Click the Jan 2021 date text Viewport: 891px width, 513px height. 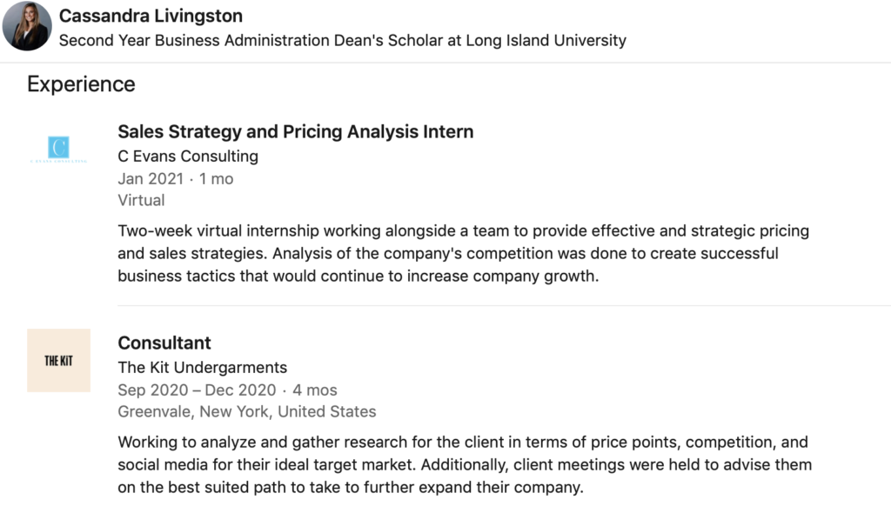coord(151,179)
